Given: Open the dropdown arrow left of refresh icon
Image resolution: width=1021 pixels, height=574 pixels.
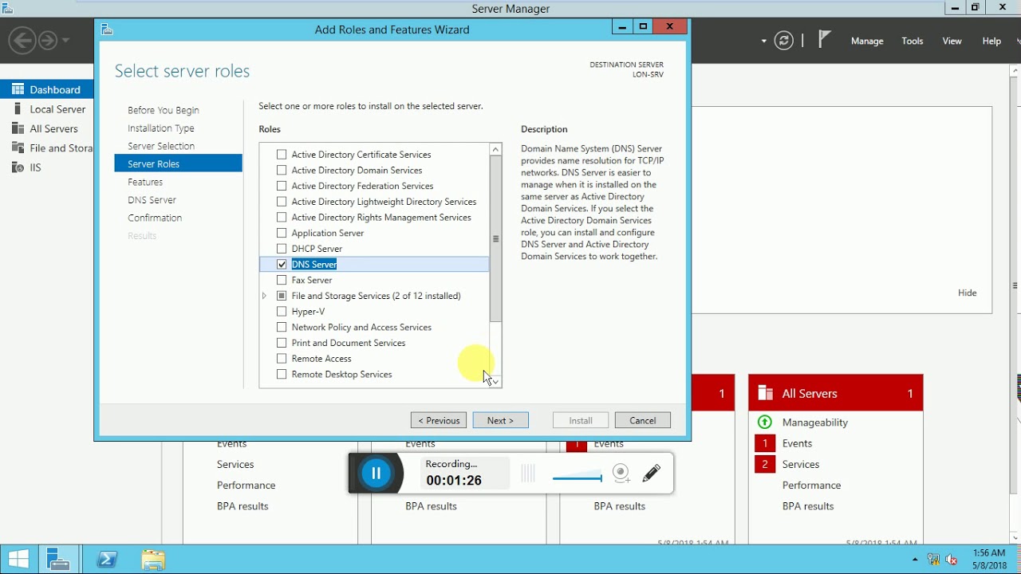Looking at the screenshot, I should click(x=764, y=41).
